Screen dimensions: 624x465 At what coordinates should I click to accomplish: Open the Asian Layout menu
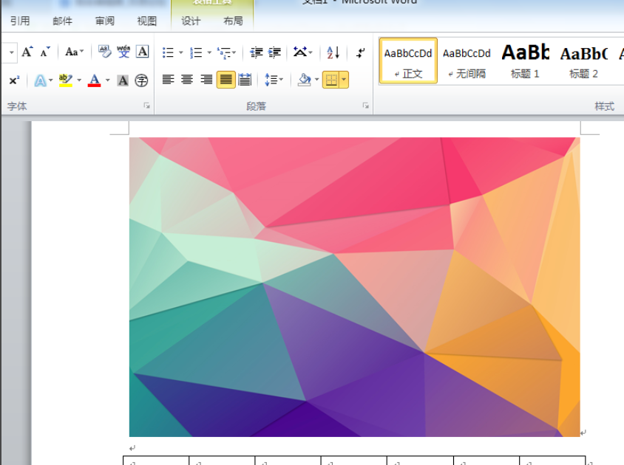pos(303,52)
